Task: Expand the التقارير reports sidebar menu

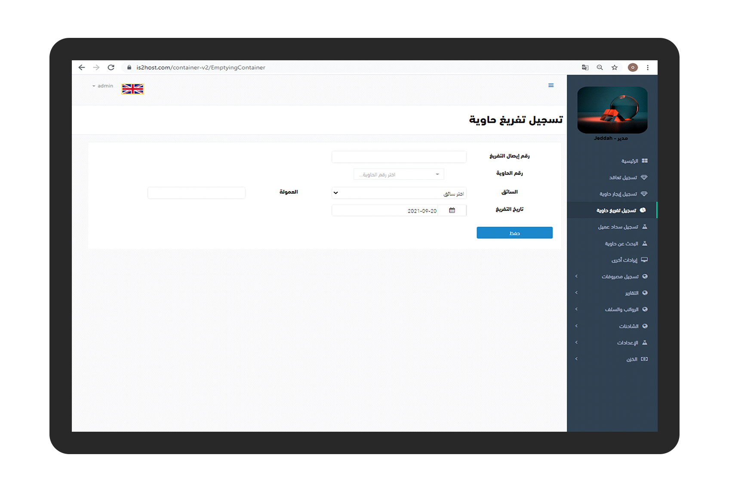Action: 612,293
